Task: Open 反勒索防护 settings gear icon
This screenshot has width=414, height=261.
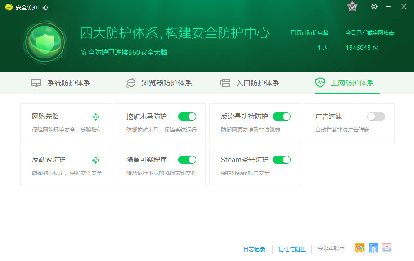Action: click(96, 160)
